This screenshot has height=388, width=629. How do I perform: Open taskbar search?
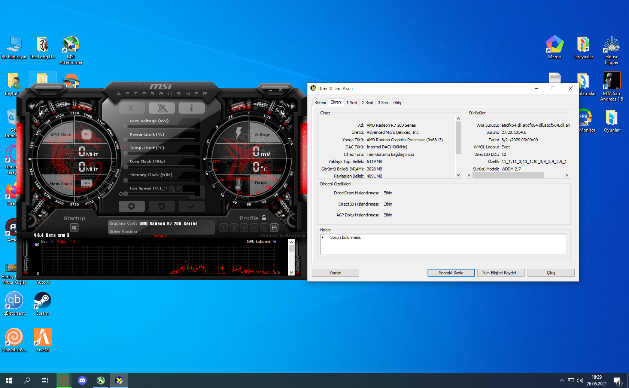pos(27,381)
